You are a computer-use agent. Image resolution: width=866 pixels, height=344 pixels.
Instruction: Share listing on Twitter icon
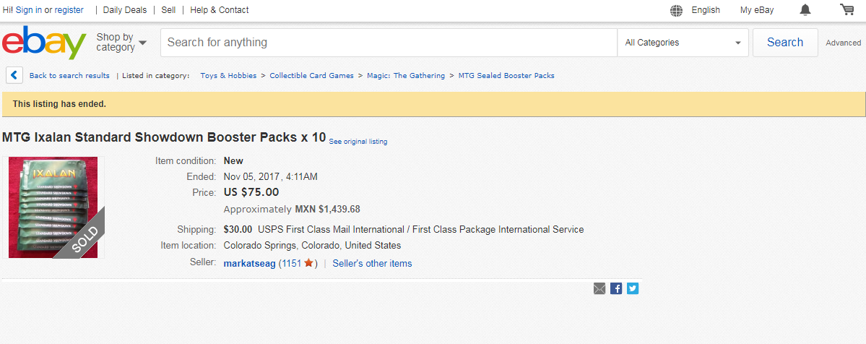[x=633, y=288]
